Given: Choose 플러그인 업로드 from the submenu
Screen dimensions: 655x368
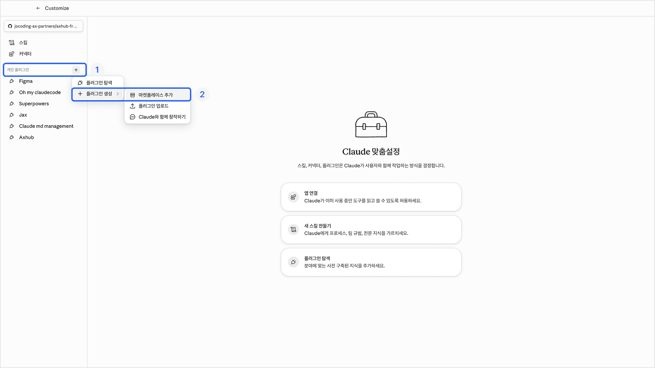Looking at the screenshot, I should click(157, 106).
